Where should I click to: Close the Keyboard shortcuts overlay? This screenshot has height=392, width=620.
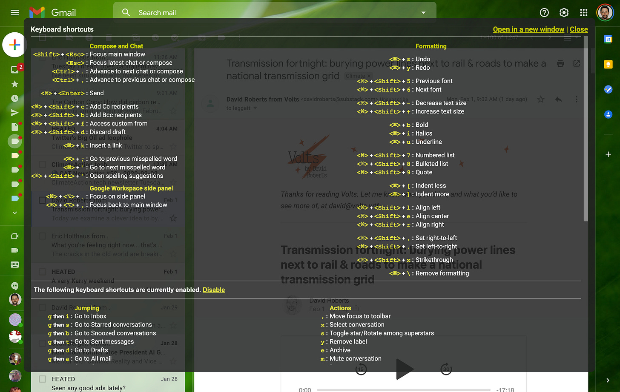pyautogui.click(x=579, y=29)
